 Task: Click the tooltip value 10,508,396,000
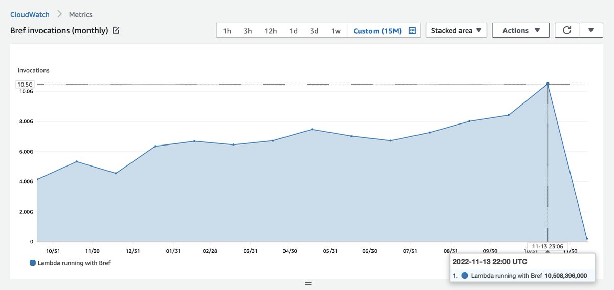coord(566,275)
